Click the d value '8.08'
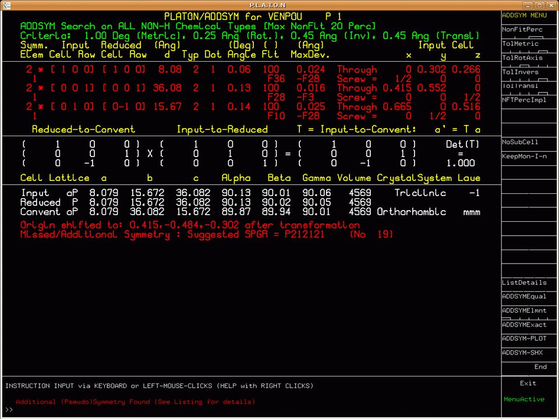 [170, 69]
